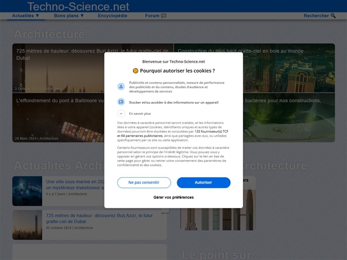
Task: Click 'Il y a 7 jours | Architecture' text
Action: 66,194
